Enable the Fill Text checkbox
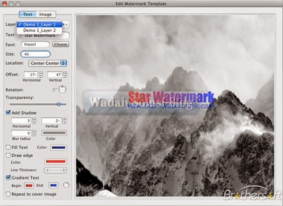This screenshot has height=206, width=283. pyautogui.click(x=8, y=147)
